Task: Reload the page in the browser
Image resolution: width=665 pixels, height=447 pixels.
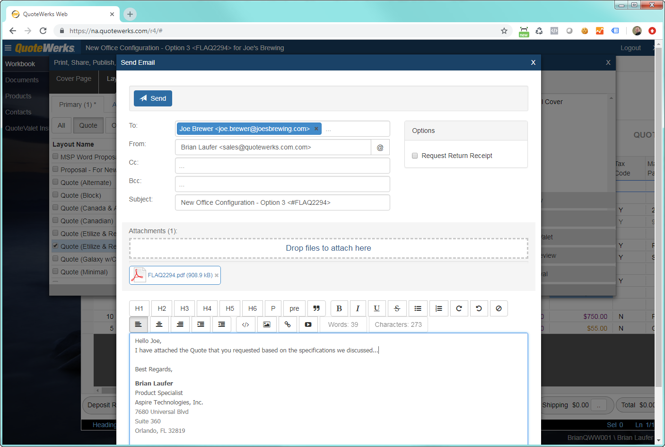Action: pos(43,31)
